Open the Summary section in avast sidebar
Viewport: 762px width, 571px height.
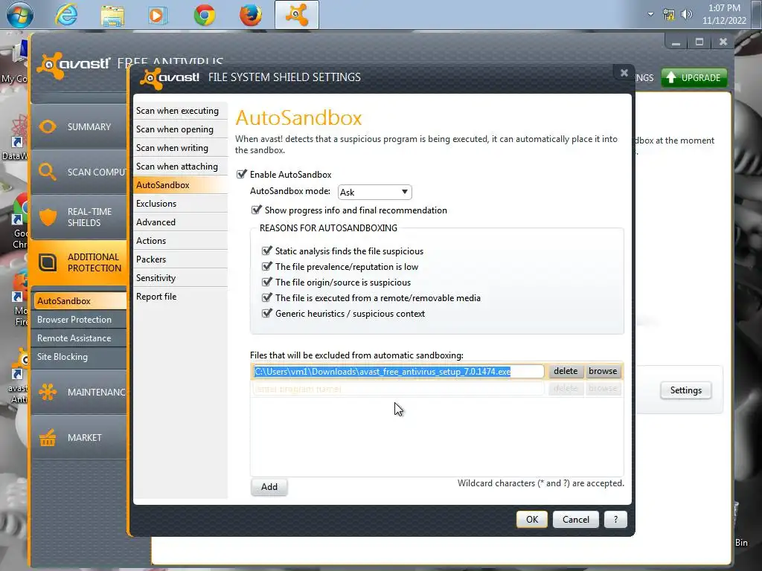[x=79, y=126]
